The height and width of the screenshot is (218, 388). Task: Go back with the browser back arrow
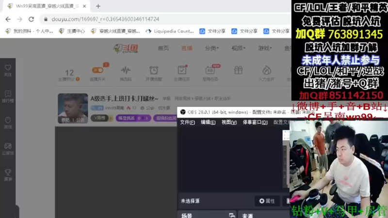(8, 19)
